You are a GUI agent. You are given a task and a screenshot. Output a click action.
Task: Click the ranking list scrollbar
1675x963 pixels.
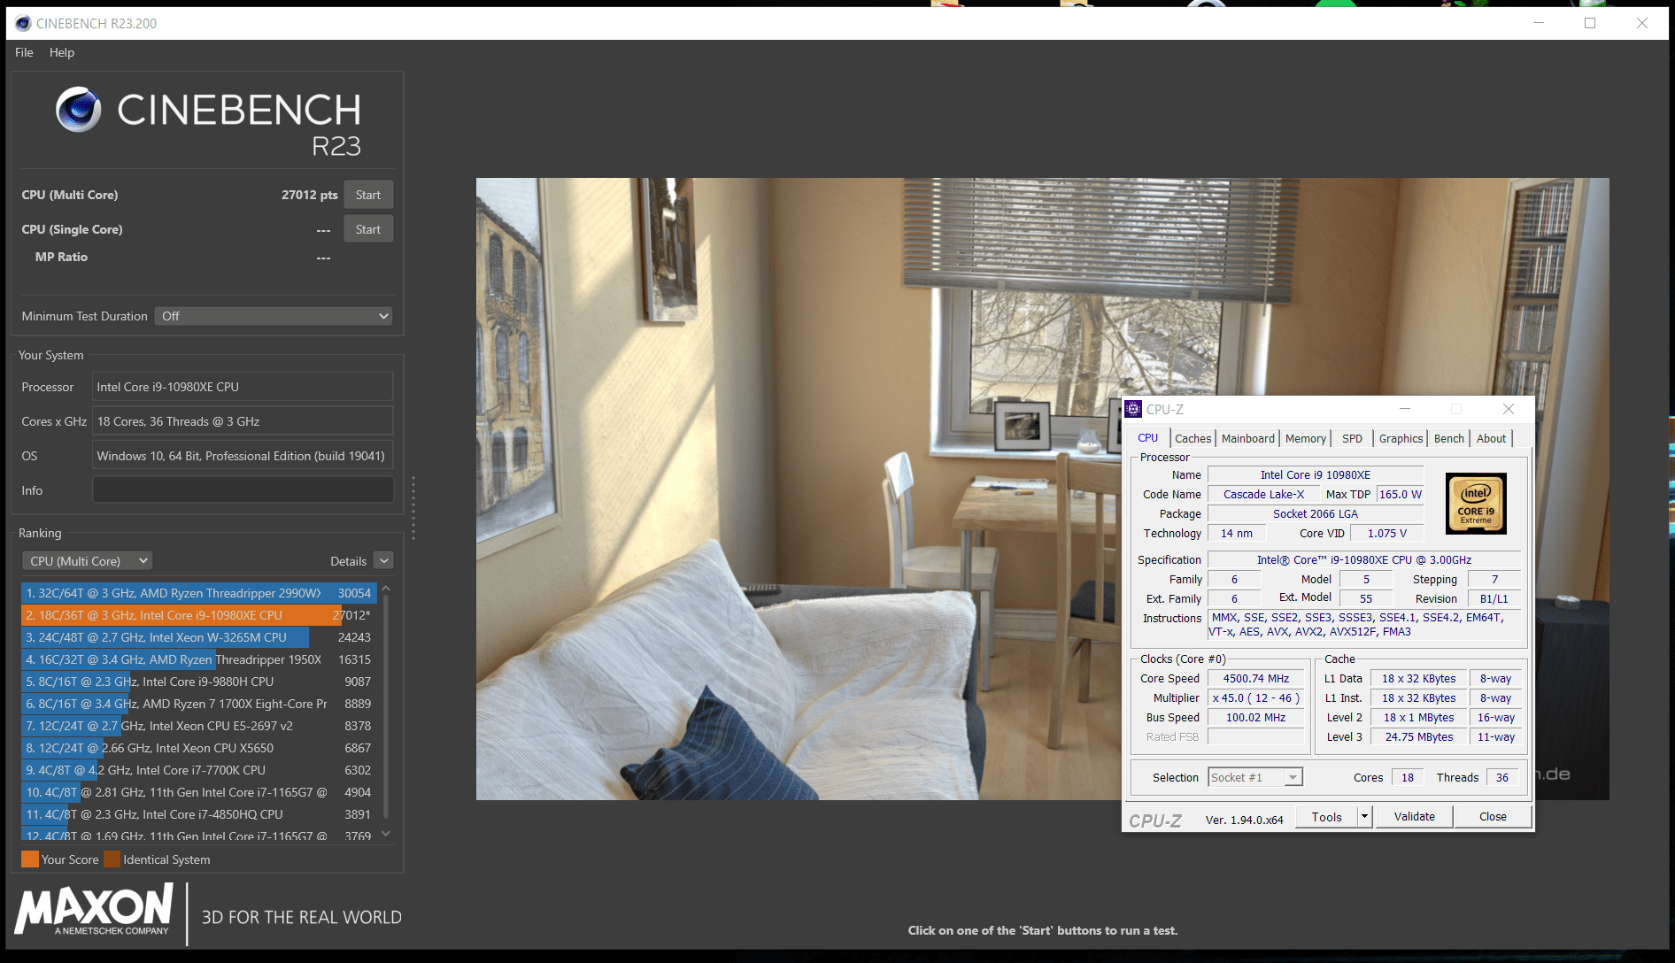point(385,708)
